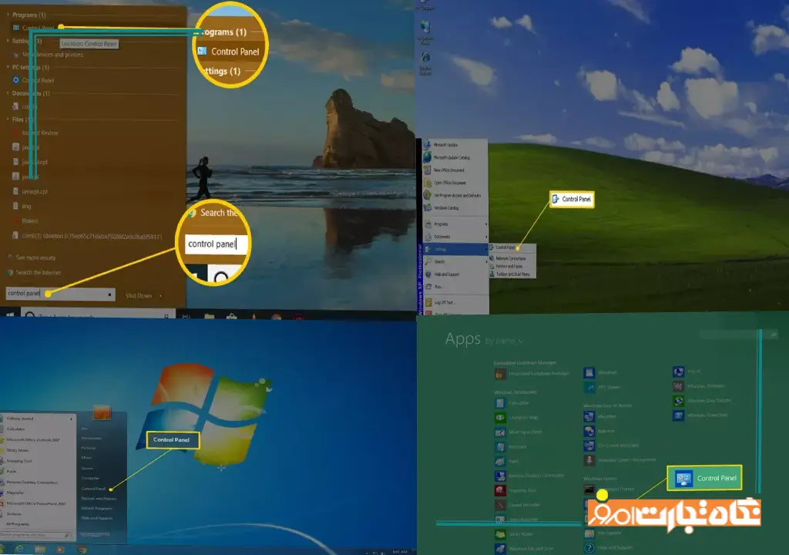Open Chrome from the Windows 7 taskbar
Screen dimensions: 789x555
[x=81, y=549]
